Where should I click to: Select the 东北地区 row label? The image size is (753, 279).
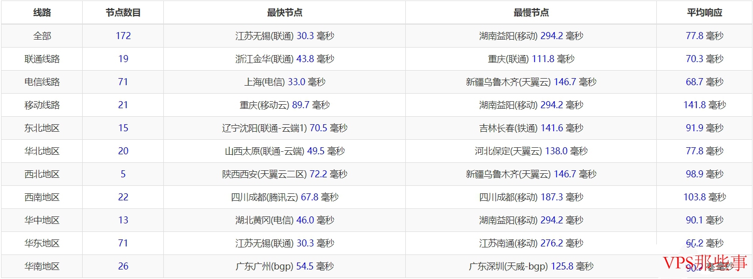(x=42, y=128)
